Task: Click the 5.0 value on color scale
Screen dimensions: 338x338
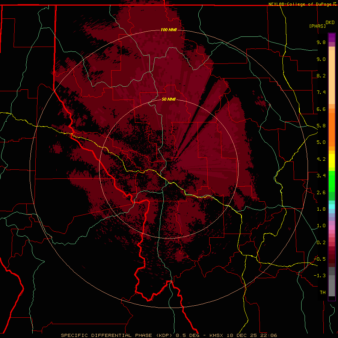Action: (x=321, y=142)
